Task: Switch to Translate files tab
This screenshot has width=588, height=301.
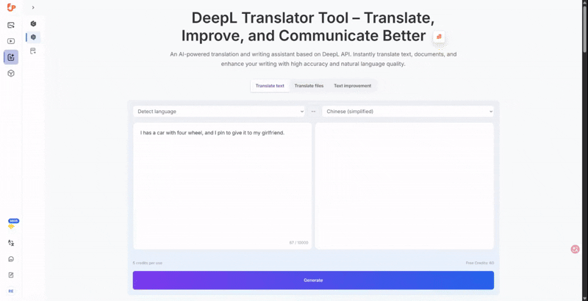Action: tap(309, 86)
